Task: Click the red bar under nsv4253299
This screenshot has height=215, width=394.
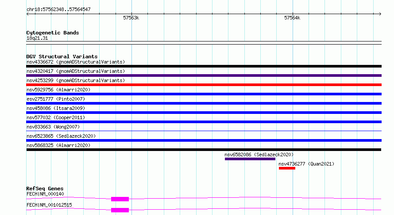Action: click(204, 85)
